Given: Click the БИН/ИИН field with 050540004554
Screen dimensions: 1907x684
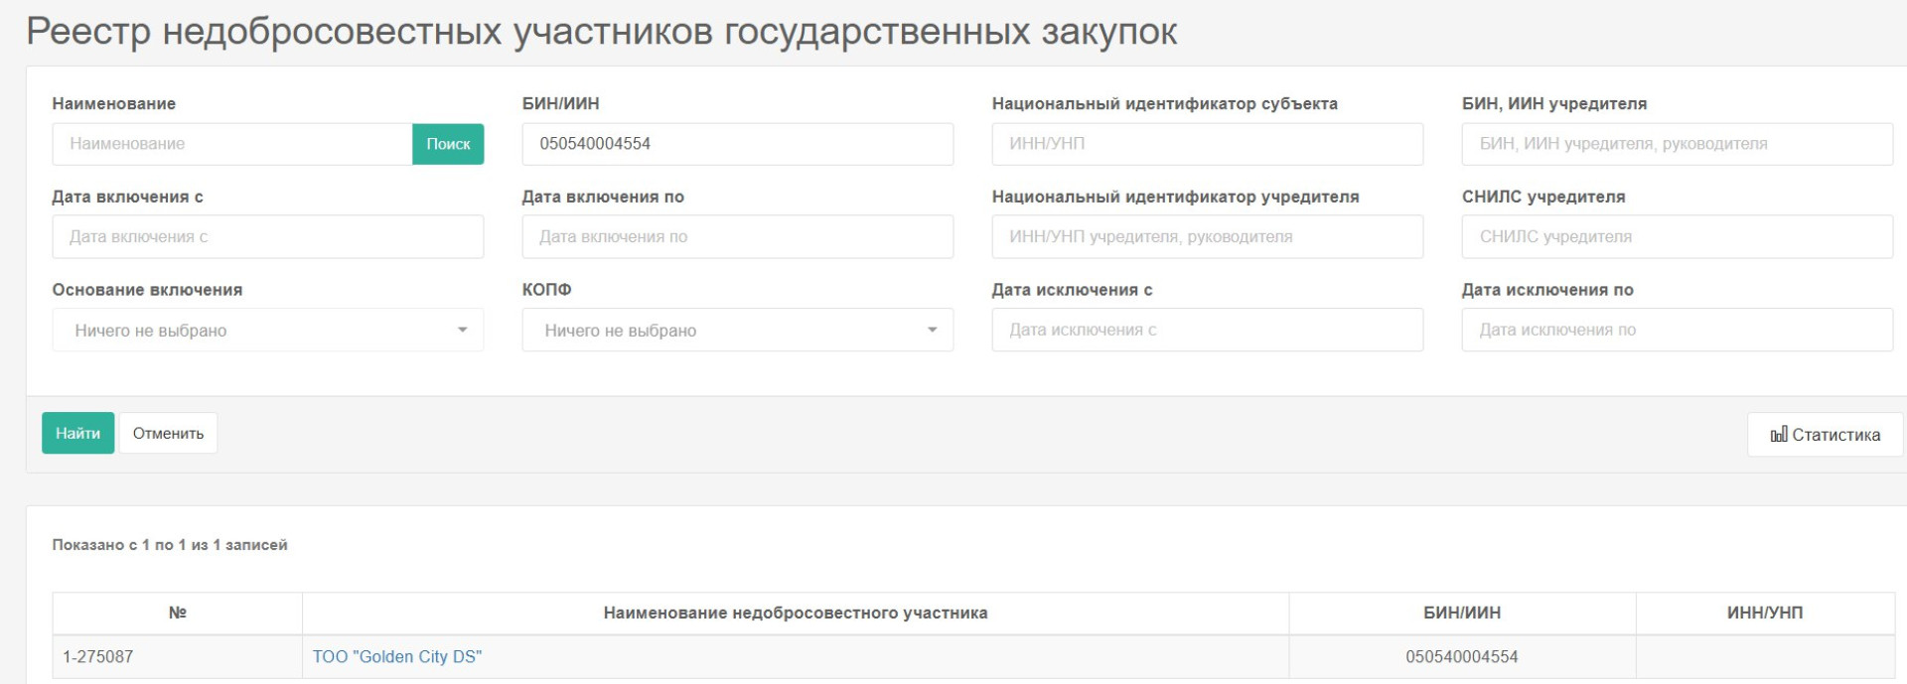Looking at the screenshot, I should (x=737, y=144).
